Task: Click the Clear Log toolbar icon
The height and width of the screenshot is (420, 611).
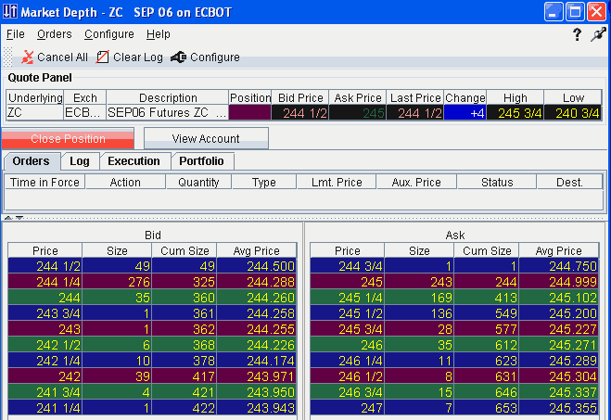Action: point(103,57)
